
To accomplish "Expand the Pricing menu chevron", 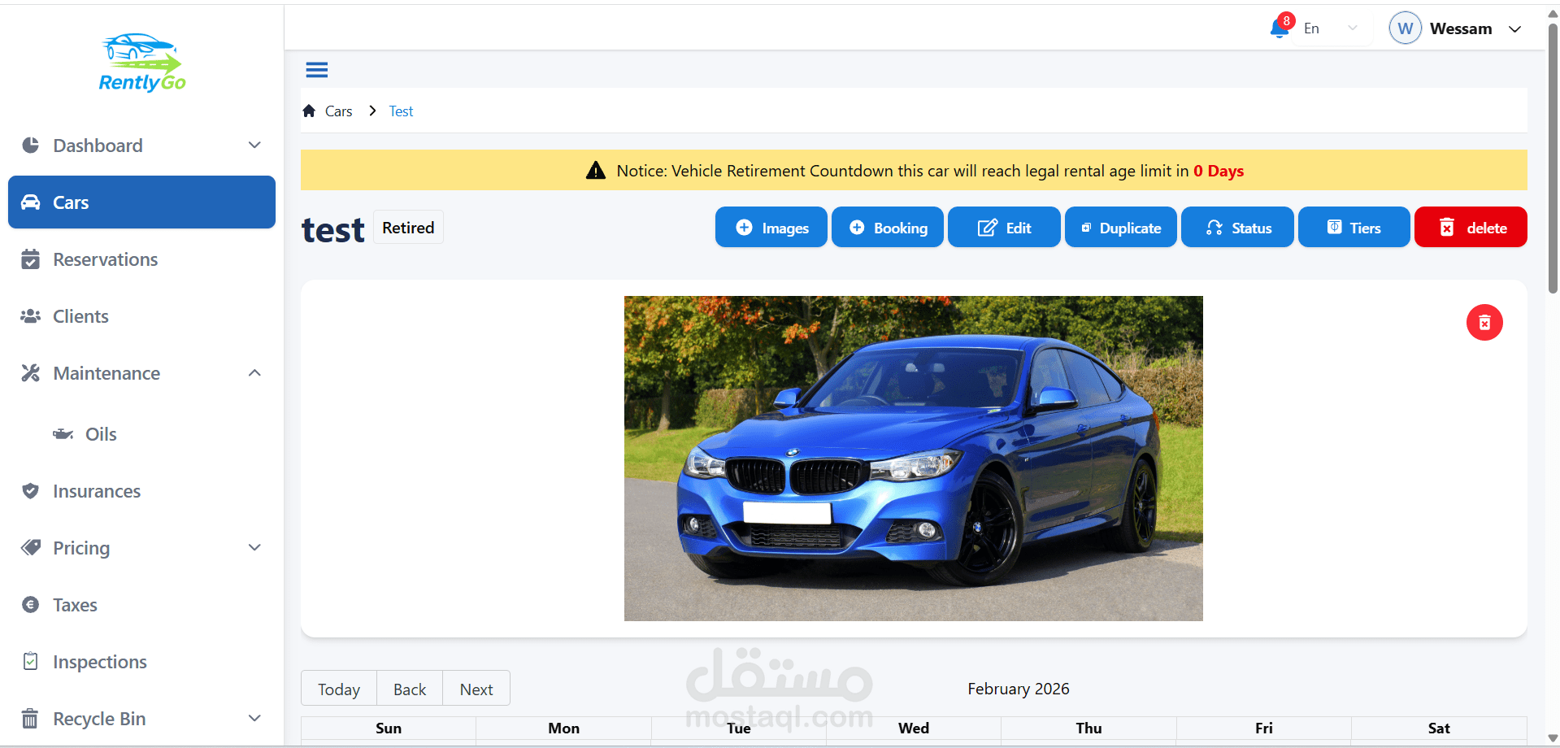I will tap(254, 548).
